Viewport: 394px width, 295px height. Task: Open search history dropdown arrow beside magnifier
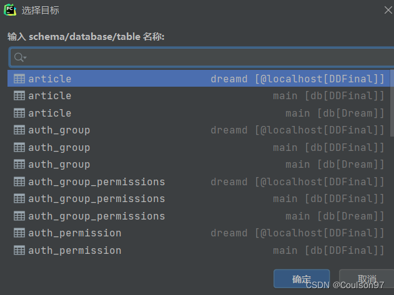tap(25, 57)
